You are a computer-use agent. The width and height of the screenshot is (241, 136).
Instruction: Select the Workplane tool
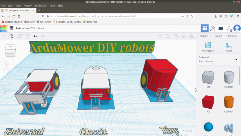[208, 47]
